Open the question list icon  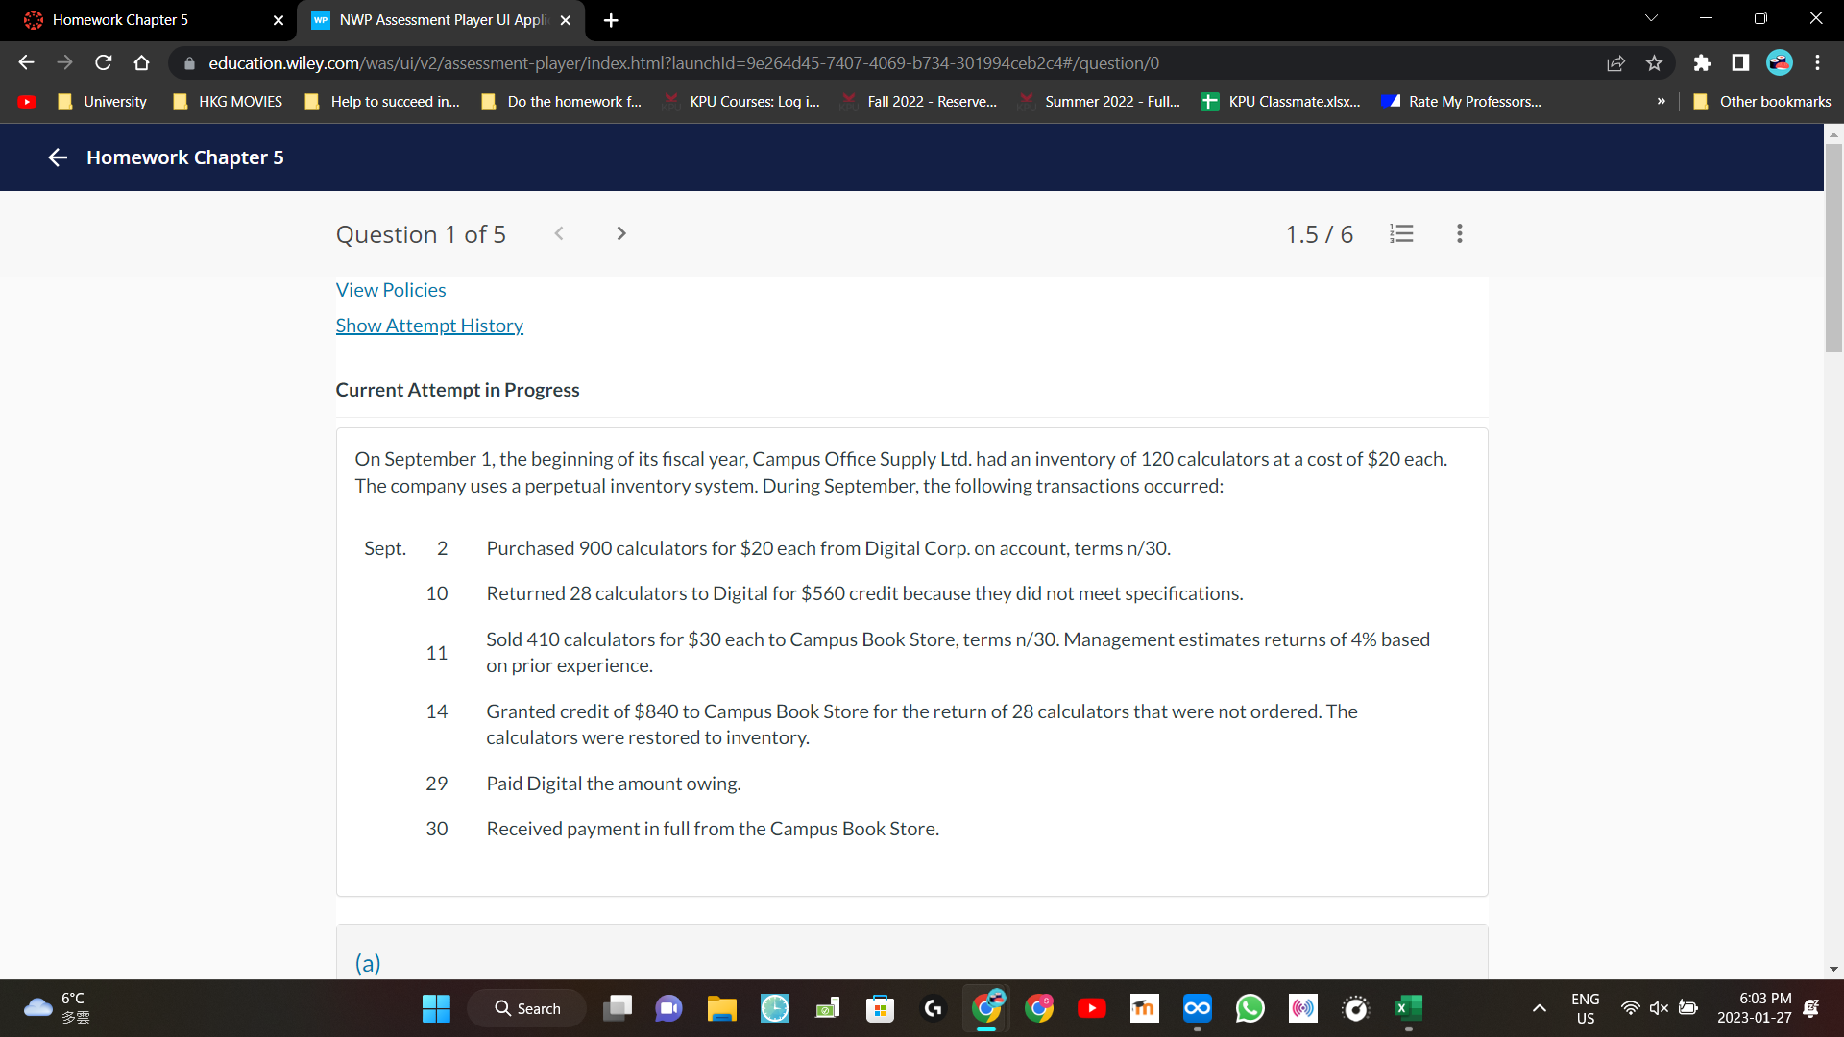coord(1401,233)
